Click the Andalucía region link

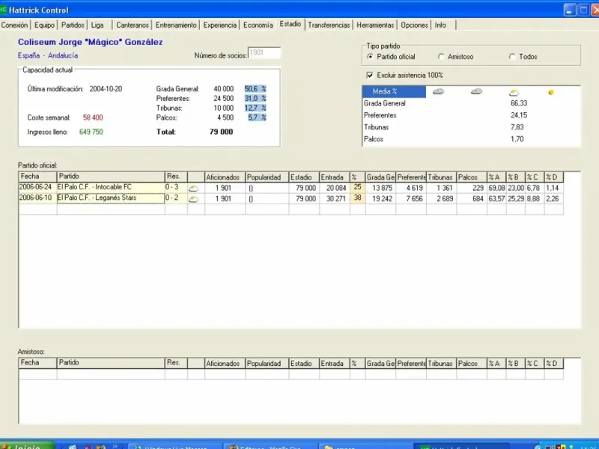[63, 55]
